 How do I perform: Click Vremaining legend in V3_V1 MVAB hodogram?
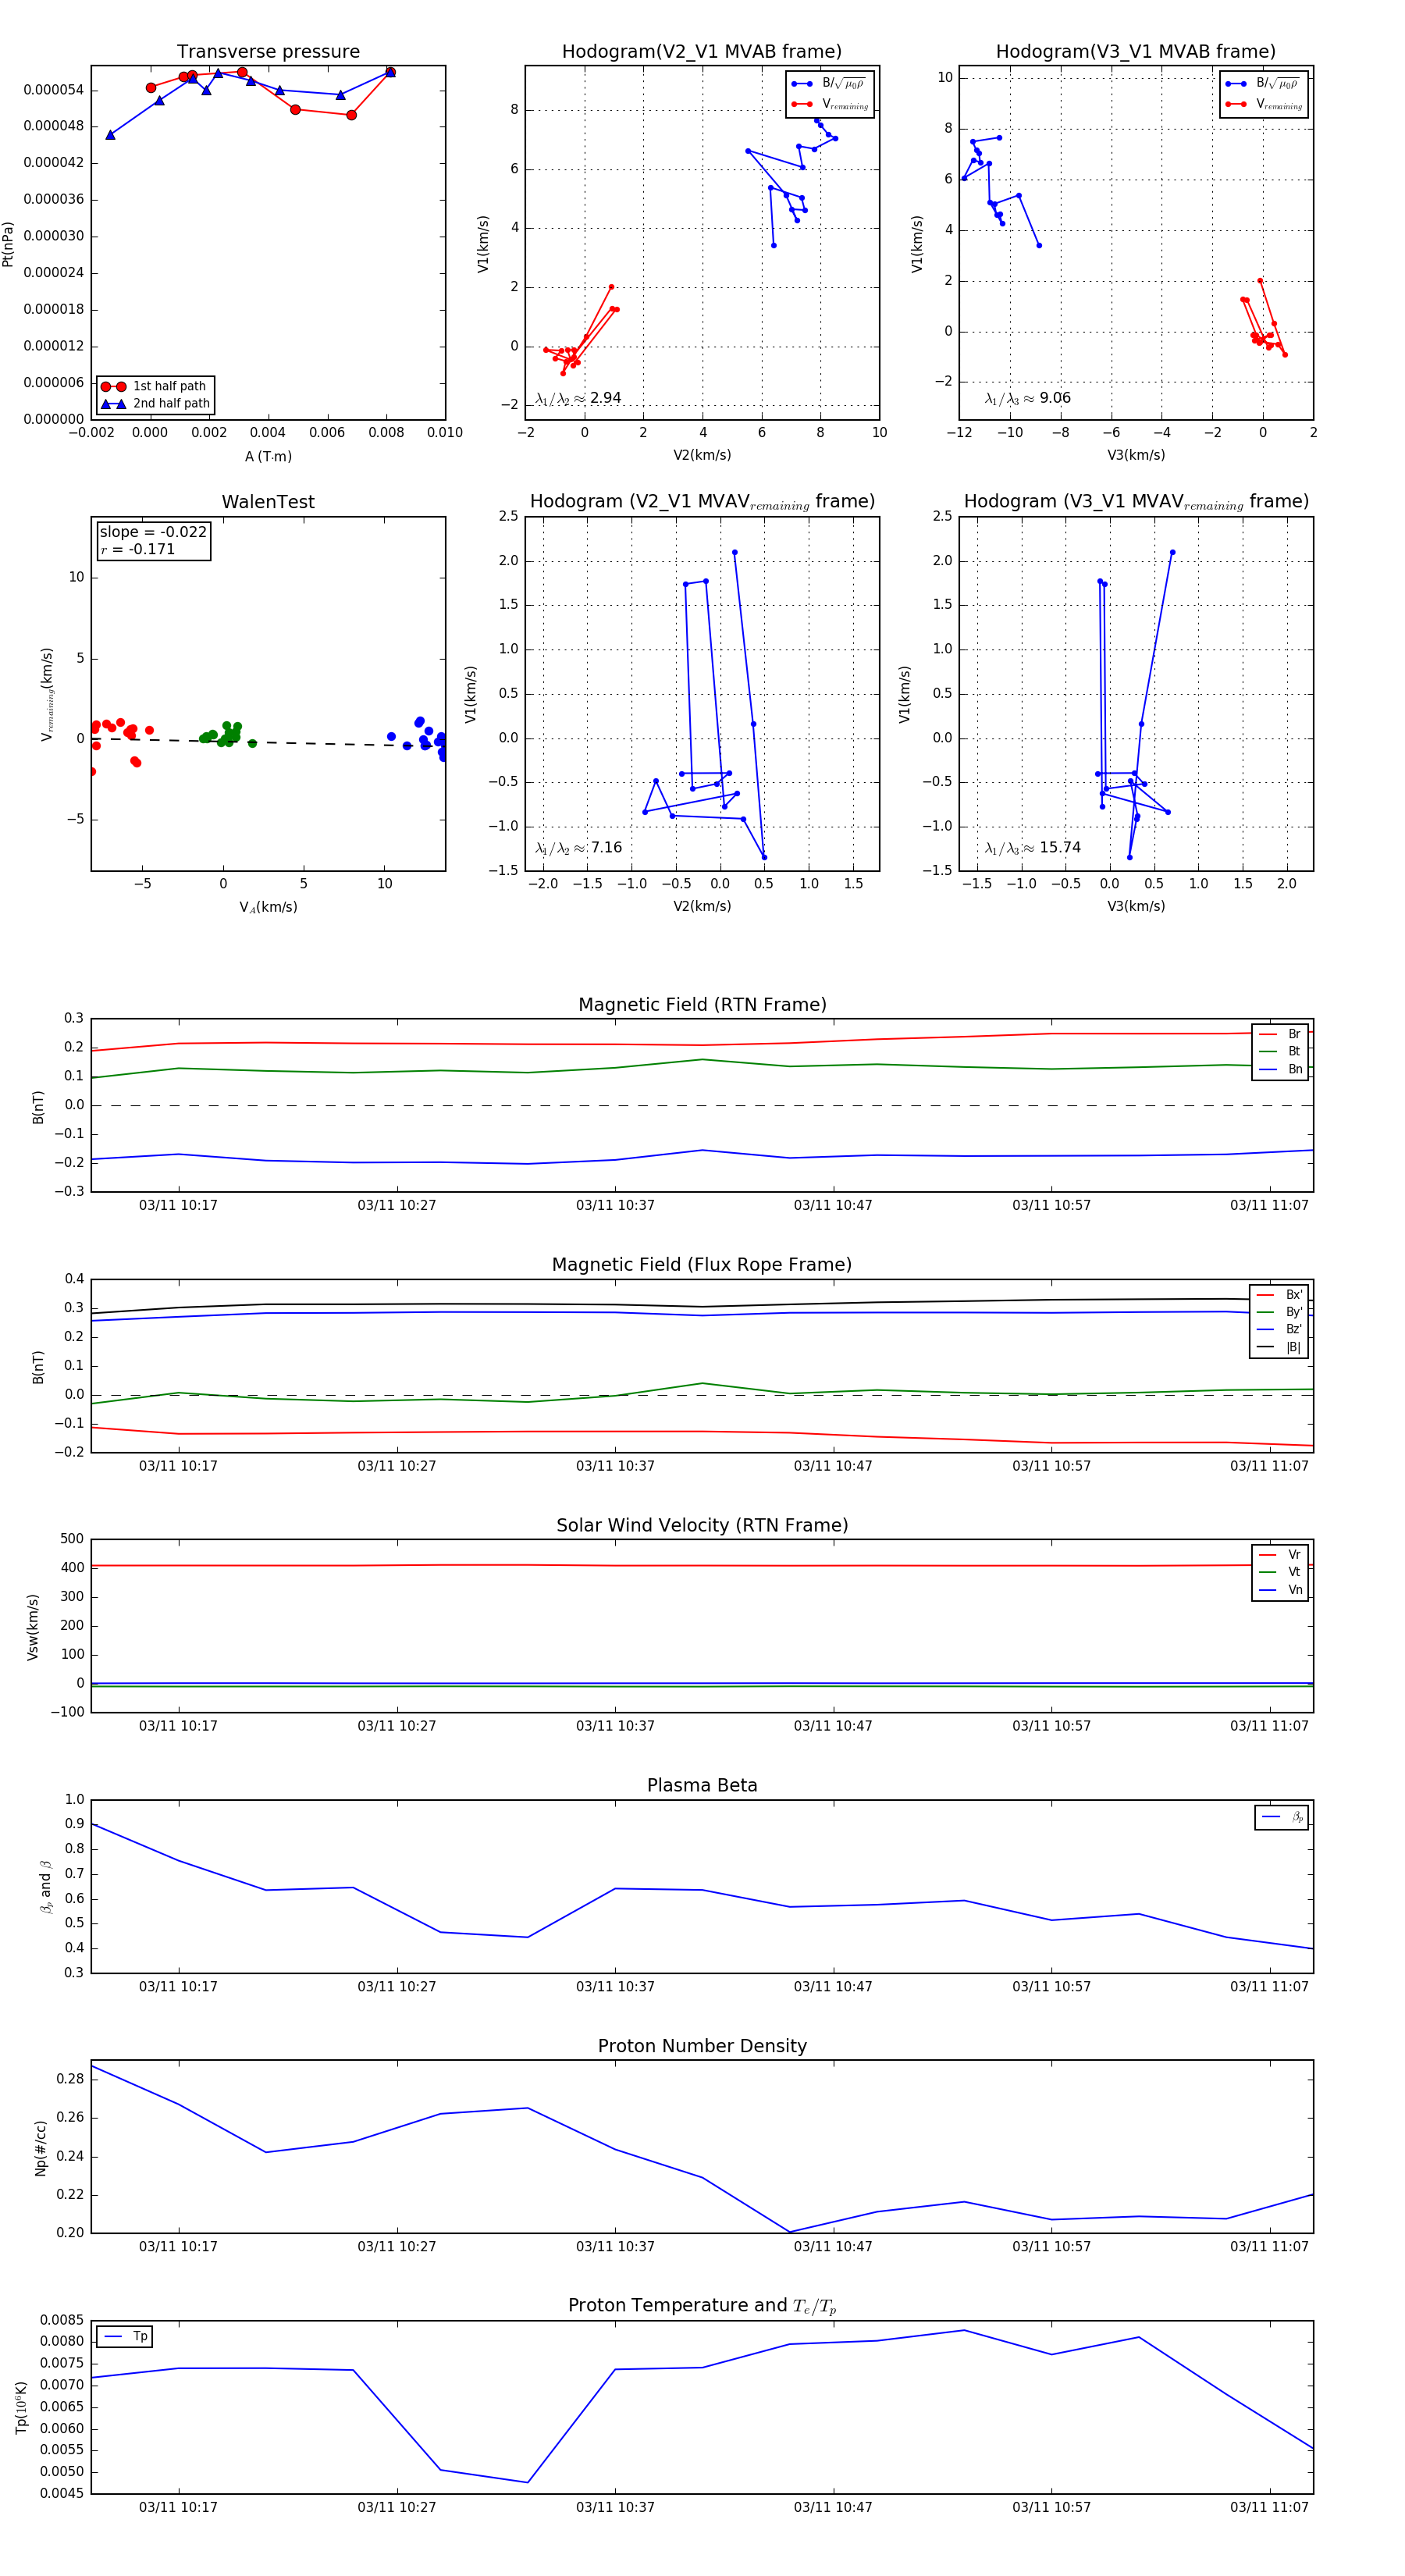pos(1263,104)
